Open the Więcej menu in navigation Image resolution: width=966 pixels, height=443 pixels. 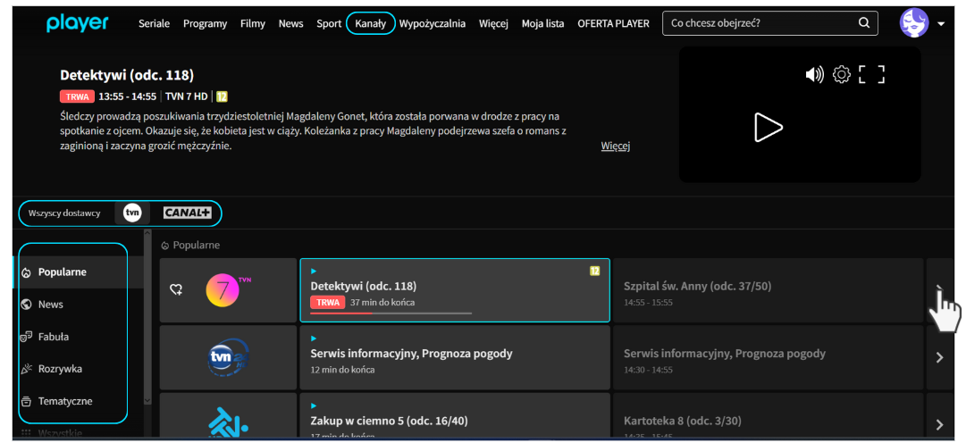493,24
